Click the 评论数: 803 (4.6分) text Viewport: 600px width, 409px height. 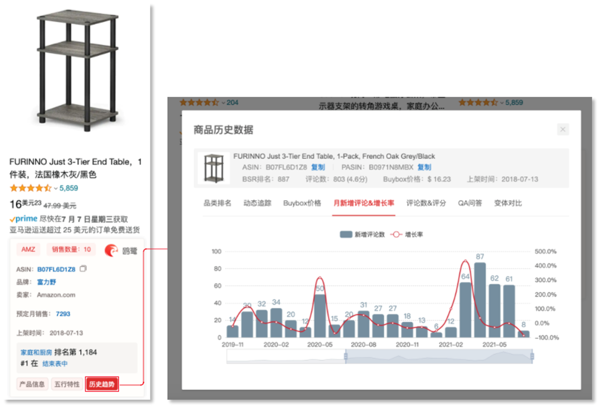pos(336,179)
